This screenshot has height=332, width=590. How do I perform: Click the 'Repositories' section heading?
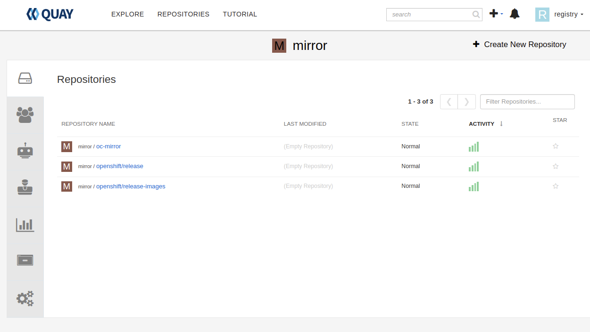pos(86,80)
